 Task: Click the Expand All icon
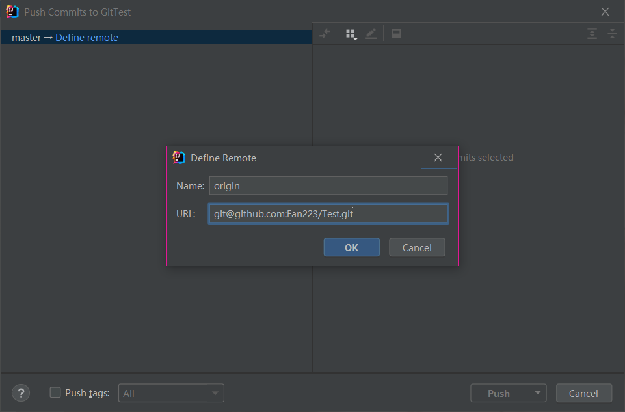click(592, 34)
